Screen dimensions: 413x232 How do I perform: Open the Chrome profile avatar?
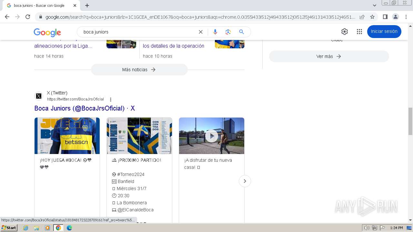coord(396,17)
